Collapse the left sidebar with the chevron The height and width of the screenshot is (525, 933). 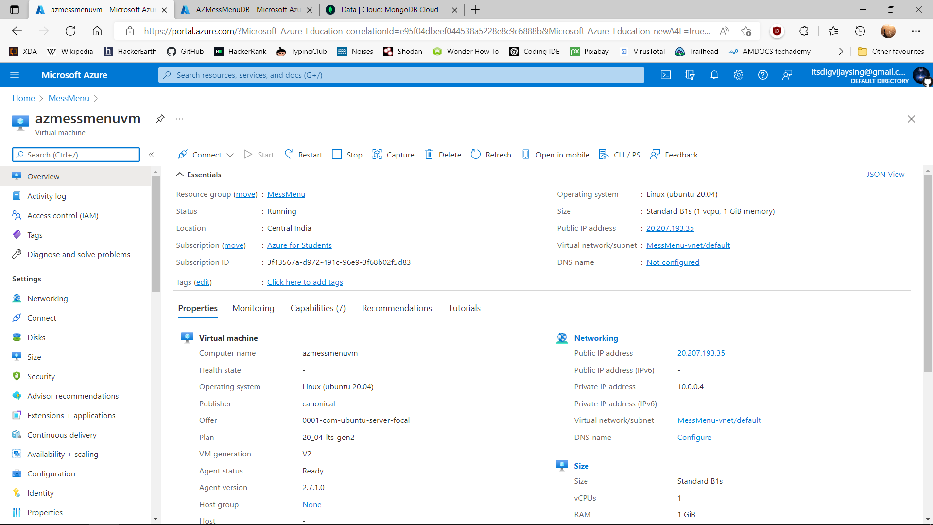[152, 155]
